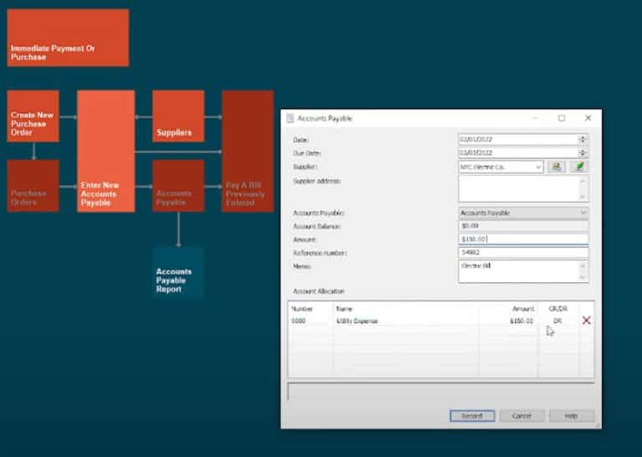The height and width of the screenshot is (457, 642).
Task: Expand the Accounts Payable account dropdown
Action: [x=583, y=213]
